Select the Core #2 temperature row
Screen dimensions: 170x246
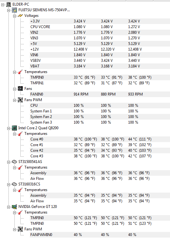[100, 150]
